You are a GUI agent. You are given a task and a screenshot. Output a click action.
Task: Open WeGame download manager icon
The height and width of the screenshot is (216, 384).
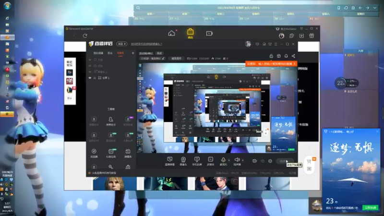[x=301, y=36]
